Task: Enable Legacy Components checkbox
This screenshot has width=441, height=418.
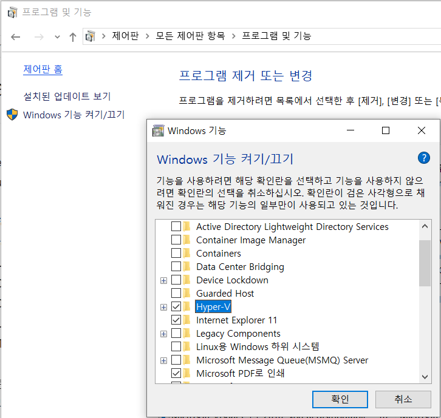Action: coord(176,333)
